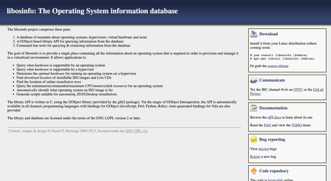Click the Download heading

pos(268,34)
